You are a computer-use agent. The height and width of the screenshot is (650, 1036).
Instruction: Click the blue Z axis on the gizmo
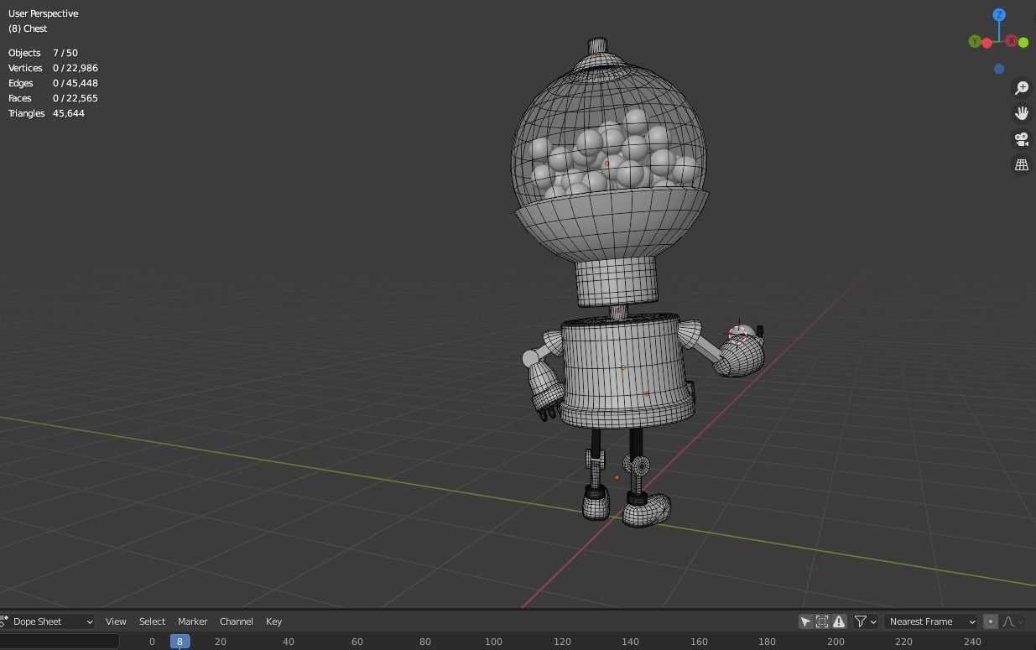pyautogui.click(x=999, y=15)
